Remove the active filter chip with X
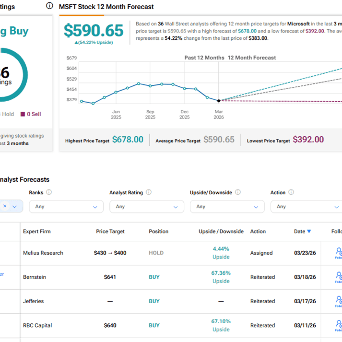This screenshot has height=342, width=342. 5,206
